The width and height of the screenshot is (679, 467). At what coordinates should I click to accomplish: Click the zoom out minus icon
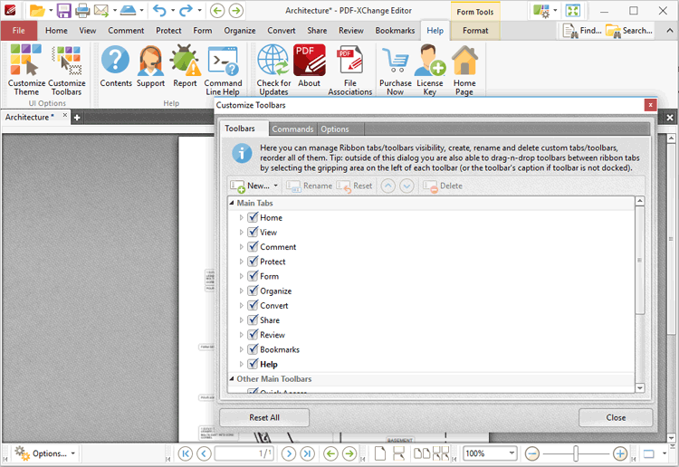531,453
